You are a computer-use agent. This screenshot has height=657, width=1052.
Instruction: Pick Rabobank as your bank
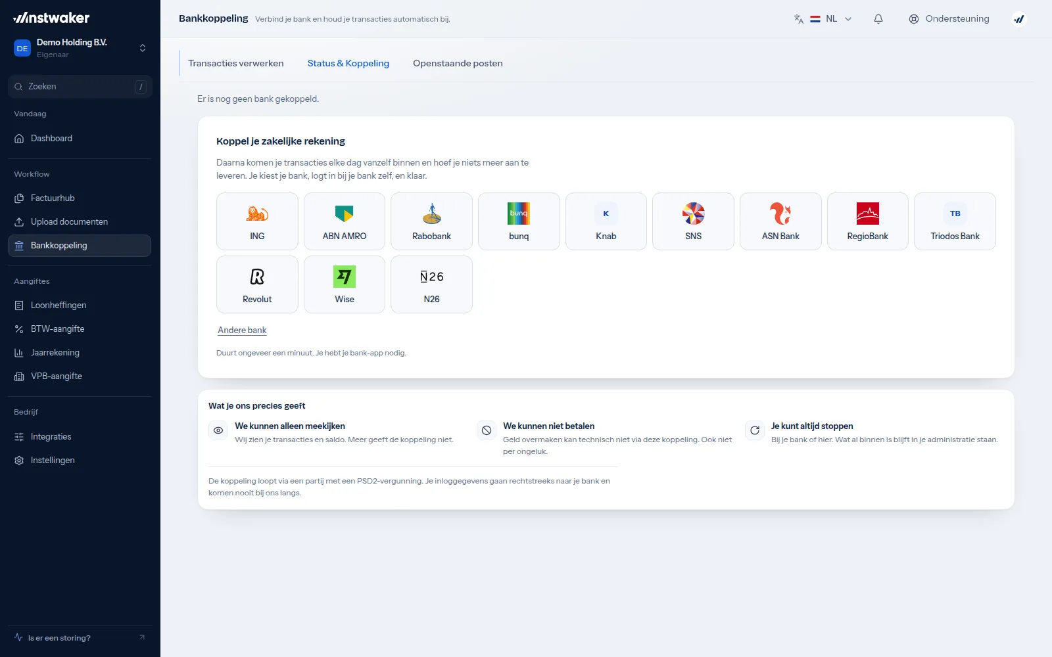431,221
